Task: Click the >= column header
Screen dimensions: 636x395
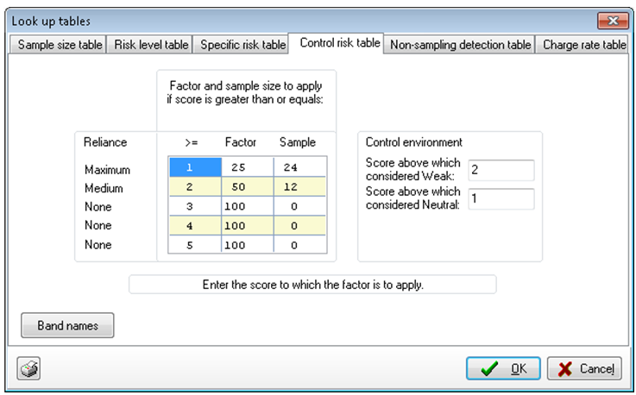Action: [192, 142]
